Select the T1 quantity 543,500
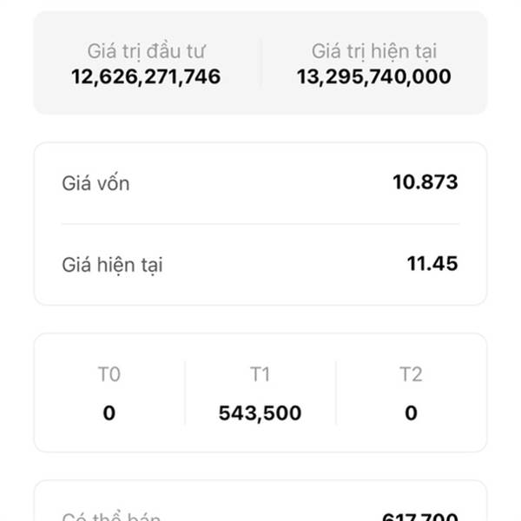The width and height of the screenshot is (521, 521). pyautogui.click(x=260, y=412)
